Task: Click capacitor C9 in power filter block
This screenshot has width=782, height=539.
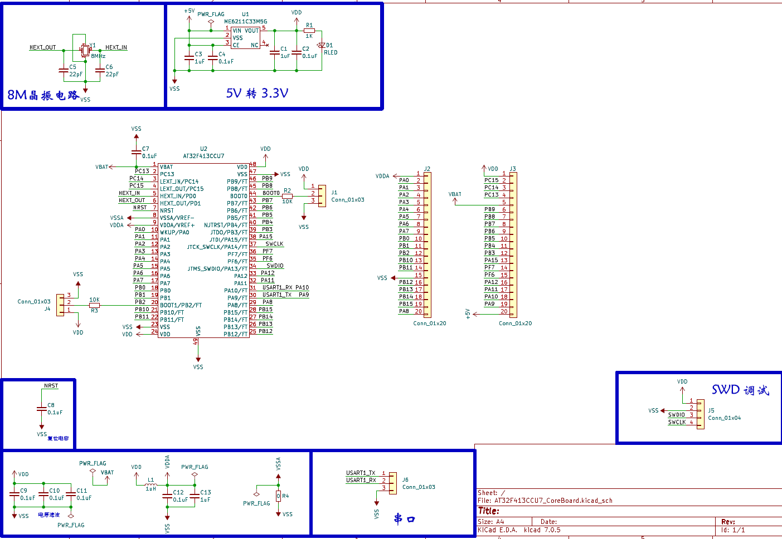Action: coord(14,494)
